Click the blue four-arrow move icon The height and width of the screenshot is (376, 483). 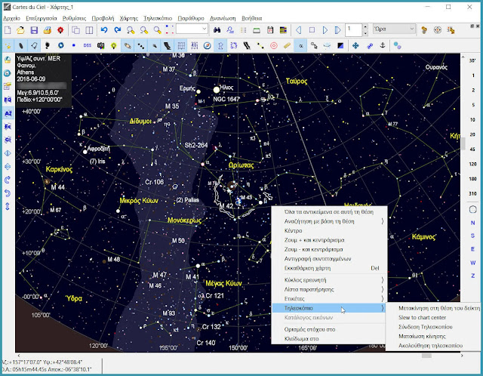[355, 45]
